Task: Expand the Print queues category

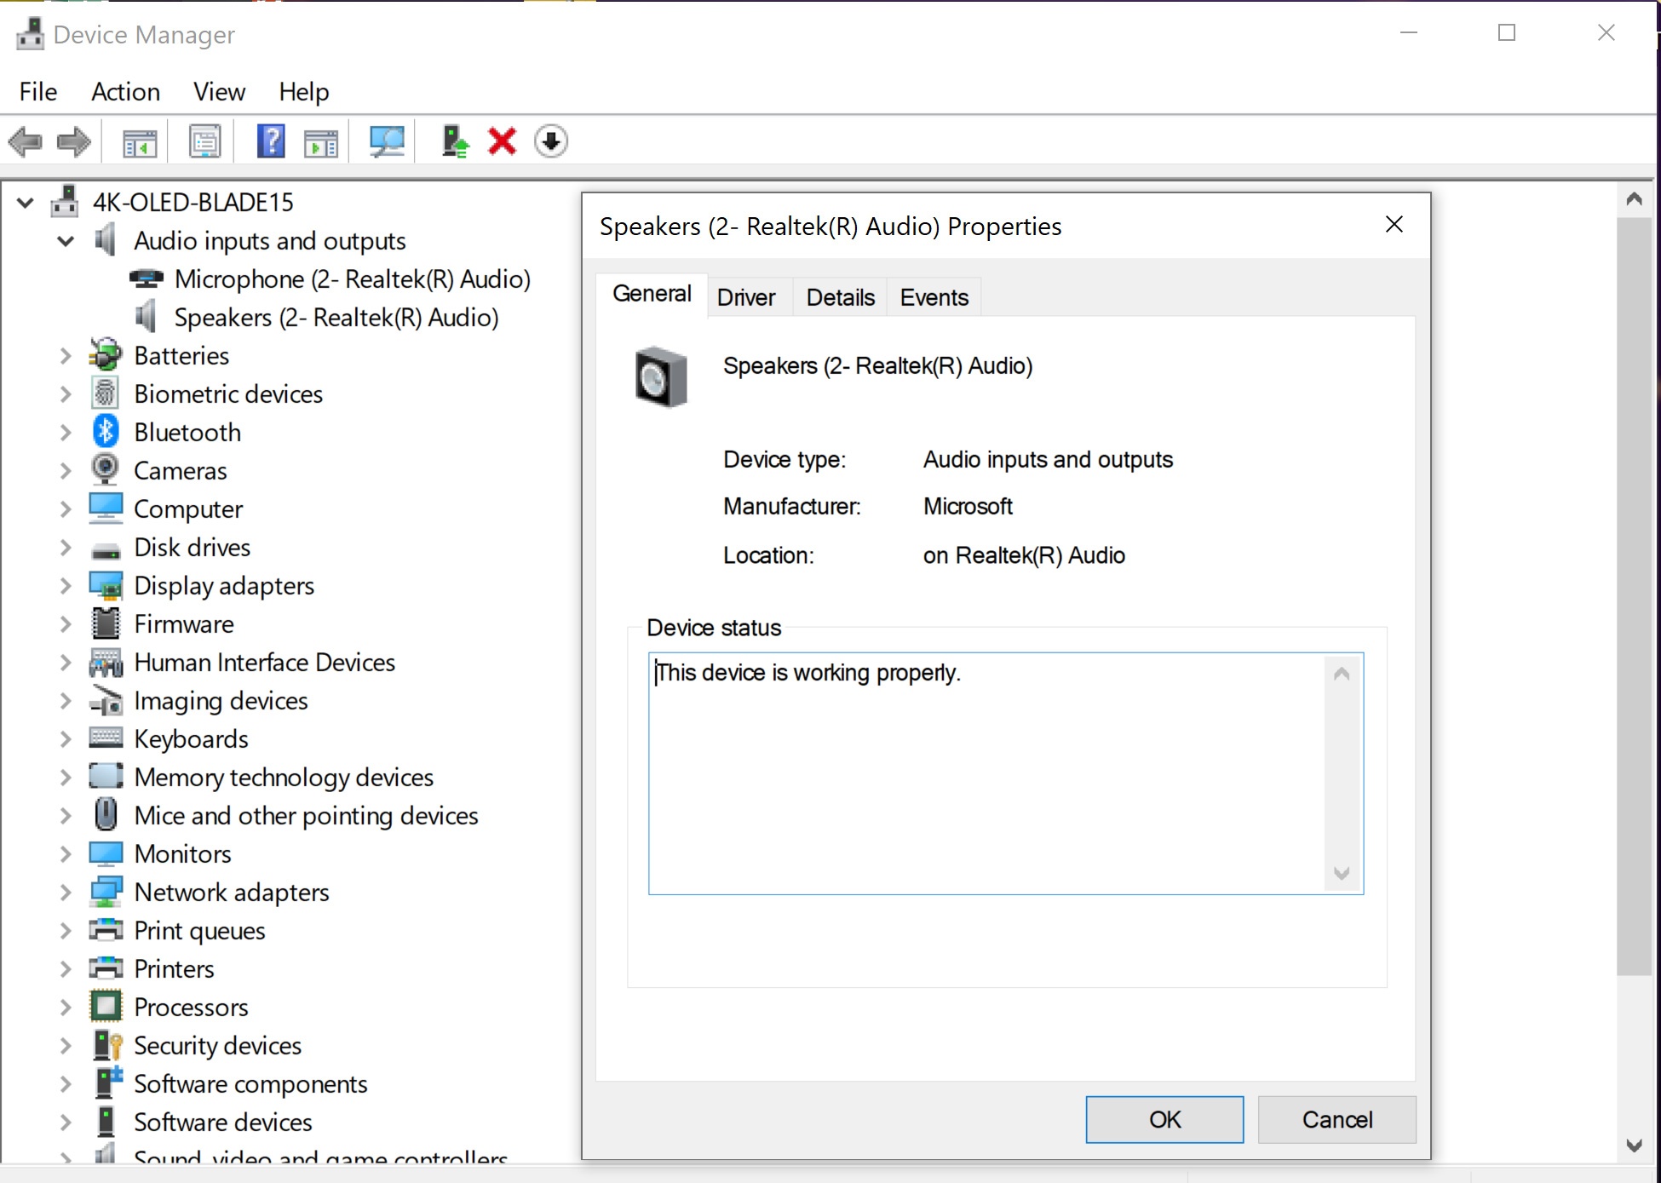Action: click(66, 931)
